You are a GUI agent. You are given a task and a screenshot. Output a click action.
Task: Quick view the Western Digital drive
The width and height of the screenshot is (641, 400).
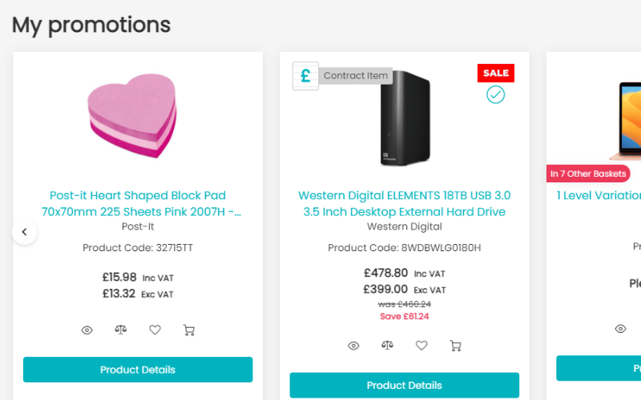click(x=353, y=346)
